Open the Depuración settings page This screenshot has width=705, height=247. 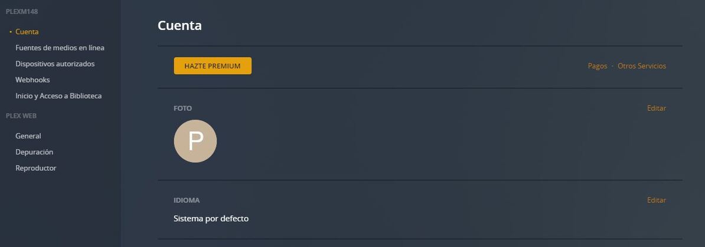point(34,152)
